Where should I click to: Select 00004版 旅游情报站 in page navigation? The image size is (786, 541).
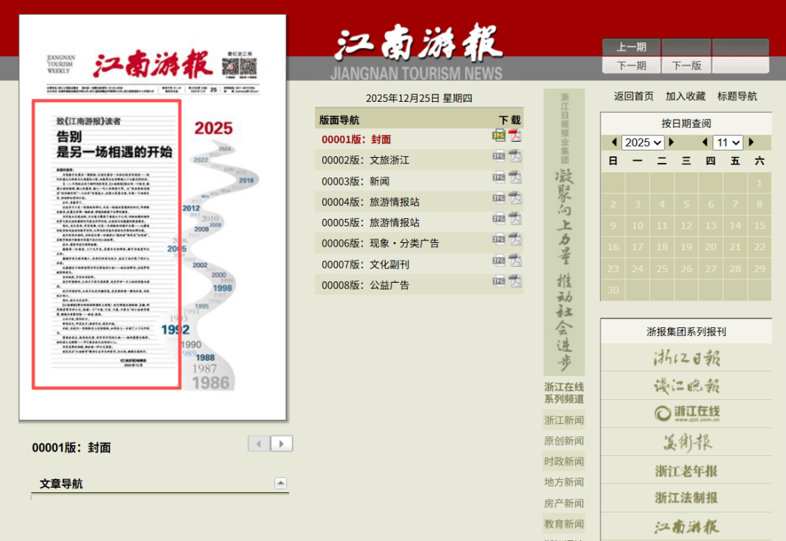click(370, 202)
